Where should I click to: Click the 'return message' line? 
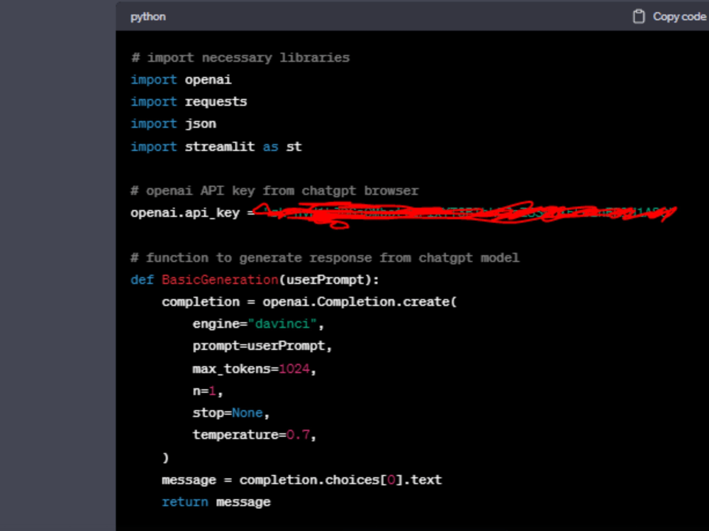[216, 502]
